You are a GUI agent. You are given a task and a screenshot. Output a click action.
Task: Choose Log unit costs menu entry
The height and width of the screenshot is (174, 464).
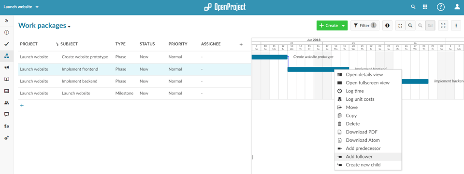click(x=368, y=99)
